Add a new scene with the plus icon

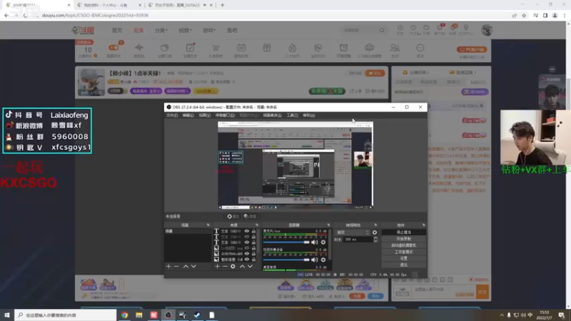[168, 266]
